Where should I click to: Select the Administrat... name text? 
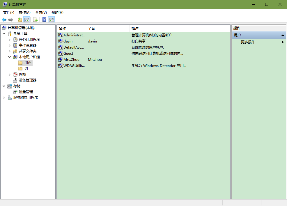(74, 35)
